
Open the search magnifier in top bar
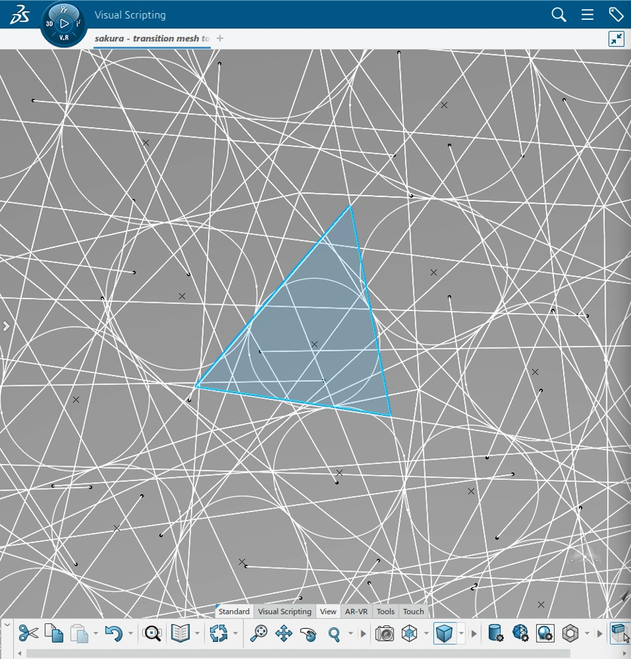point(559,14)
